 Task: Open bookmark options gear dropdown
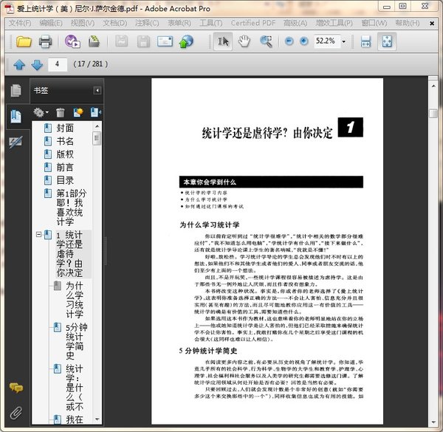[x=41, y=112]
